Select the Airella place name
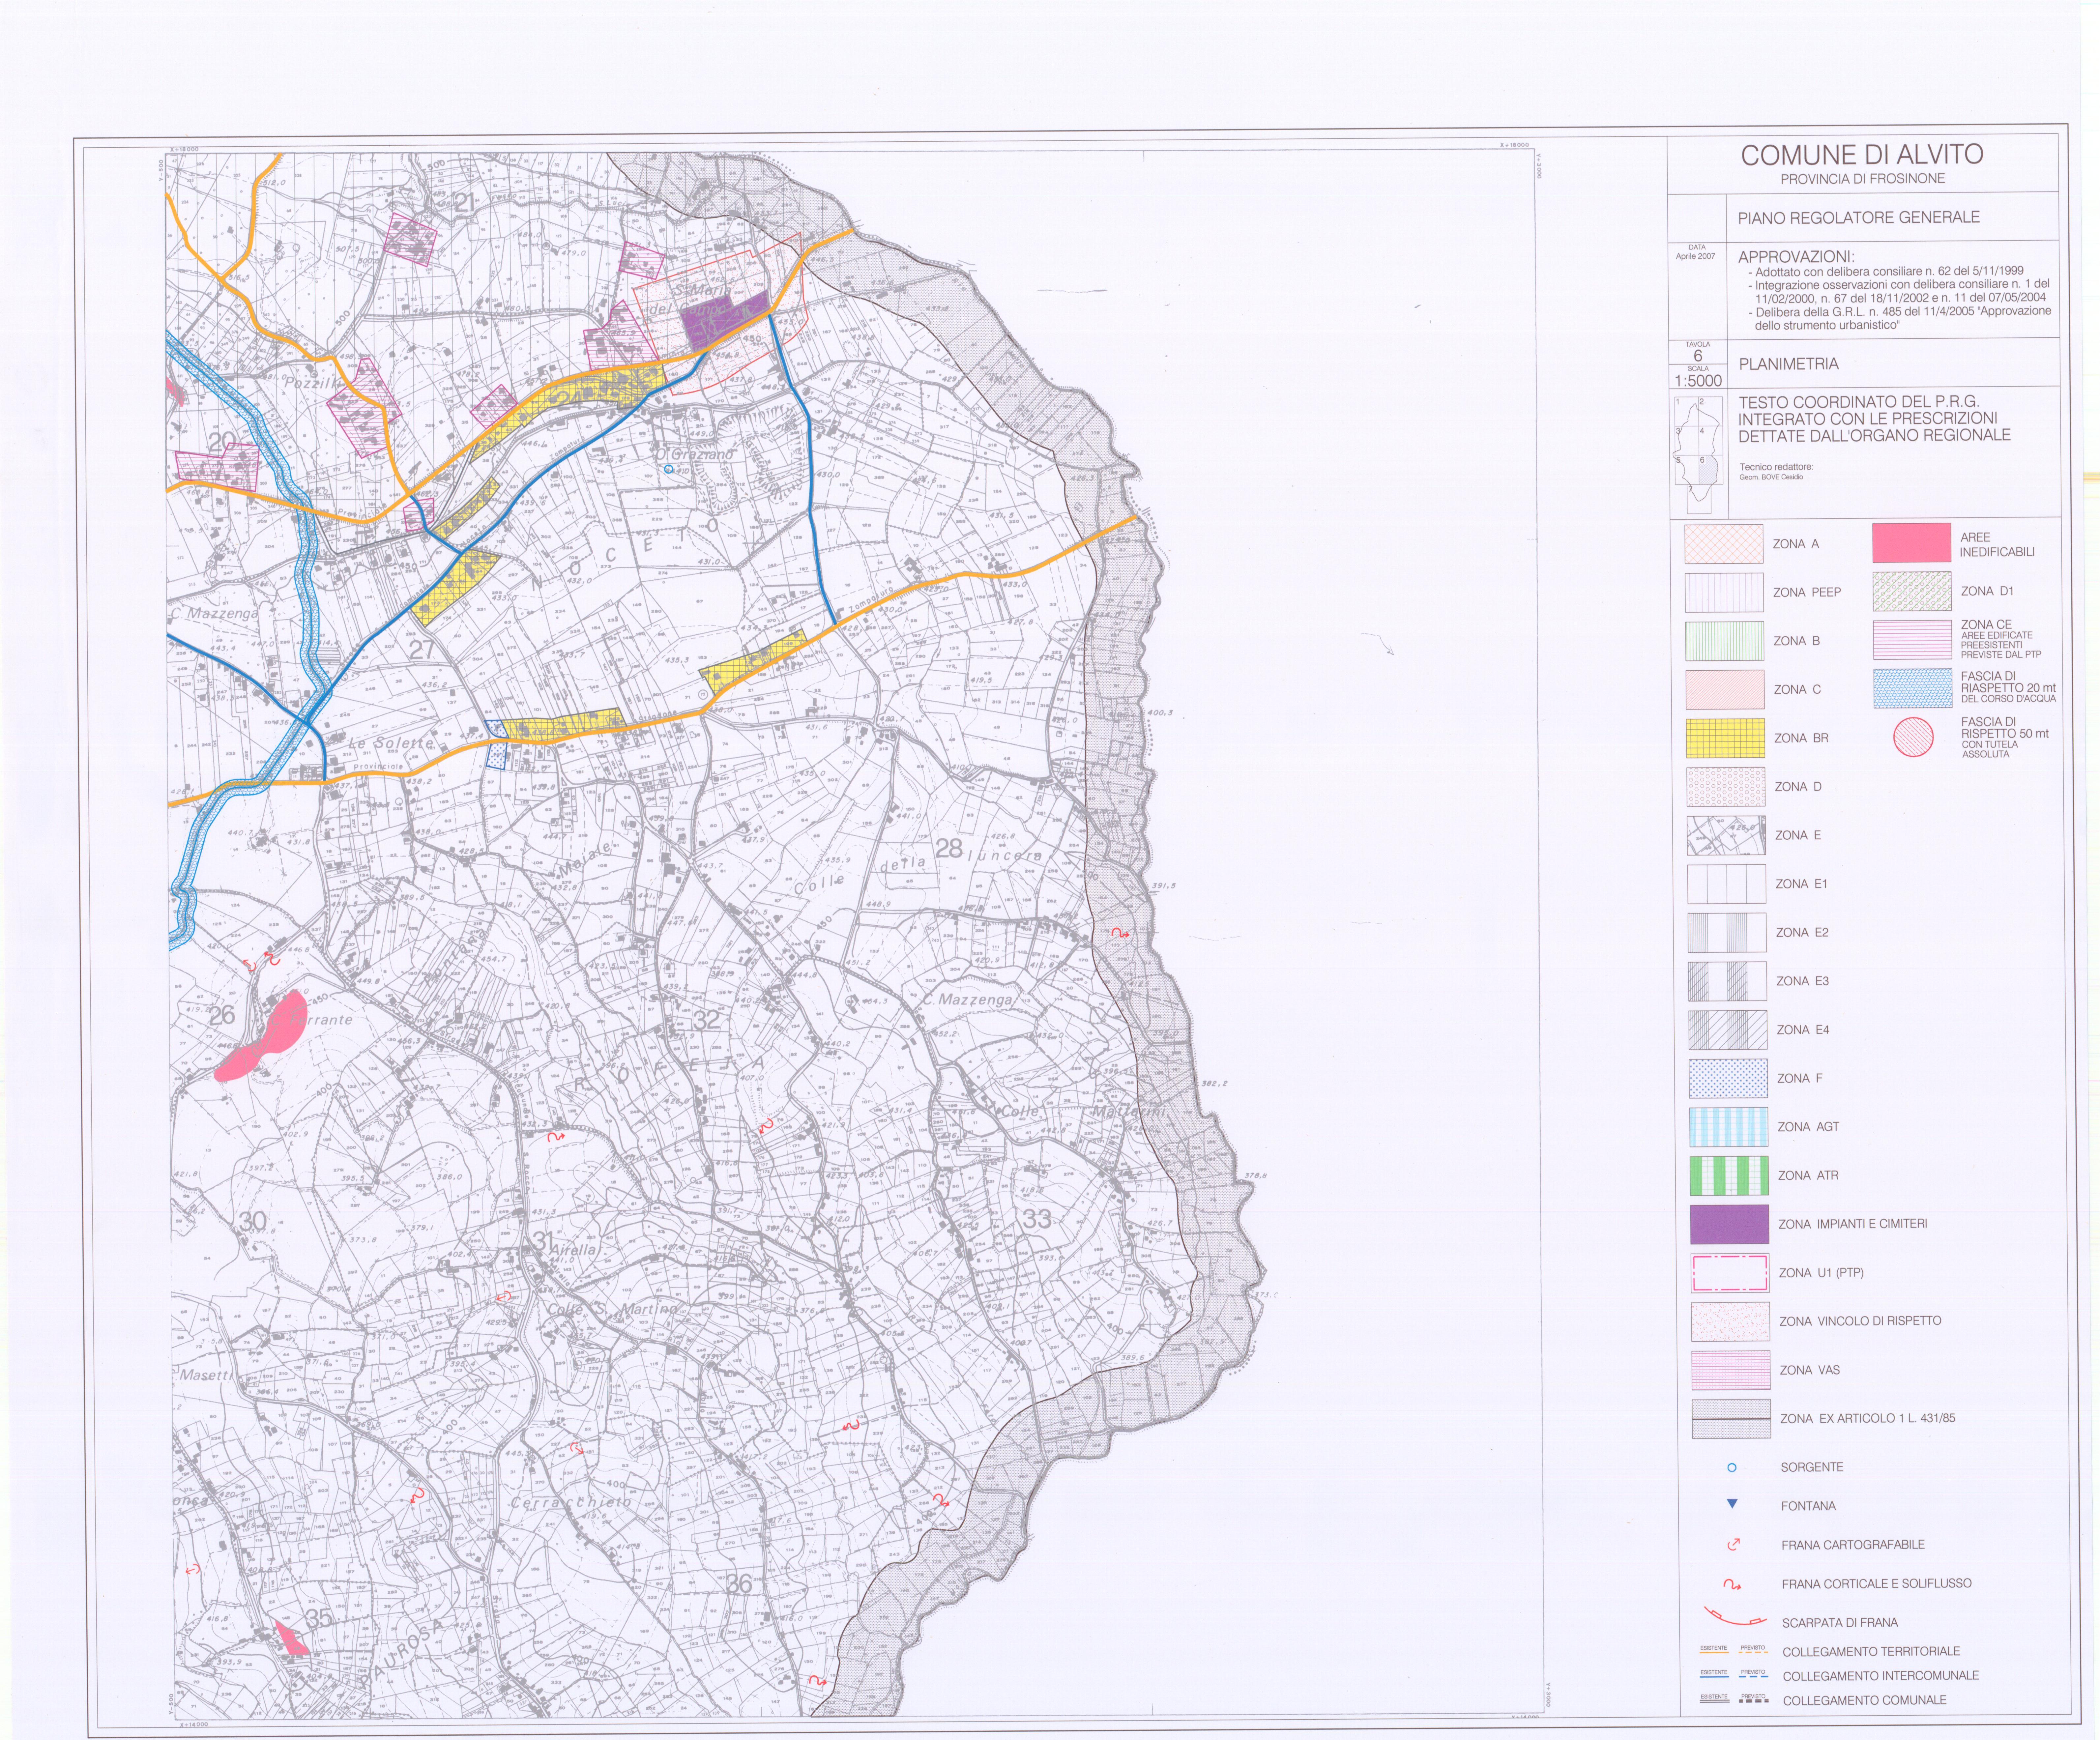The height and width of the screenshot is (1740, 2100). click(x=573, y=1250)
